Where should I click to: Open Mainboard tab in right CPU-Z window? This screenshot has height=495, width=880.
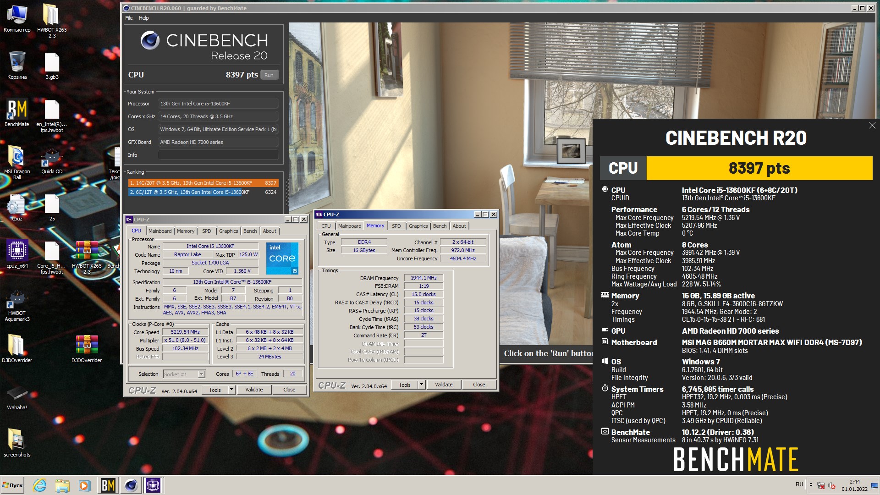coord(350,226)
